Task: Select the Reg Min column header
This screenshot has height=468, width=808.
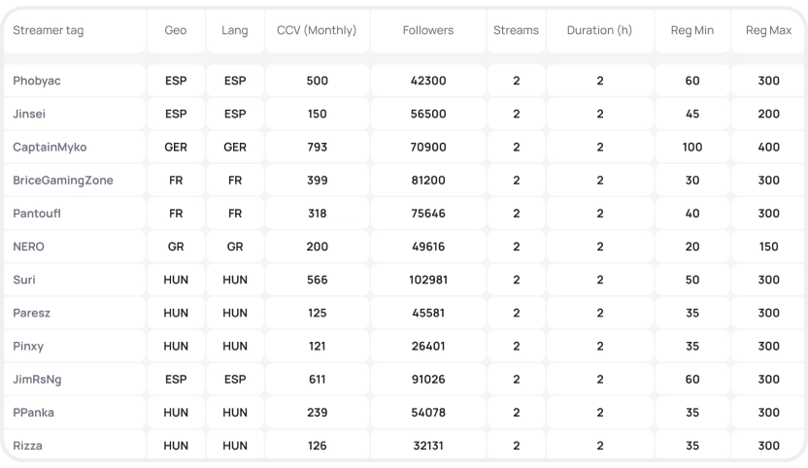Action: tap(692, 30)
